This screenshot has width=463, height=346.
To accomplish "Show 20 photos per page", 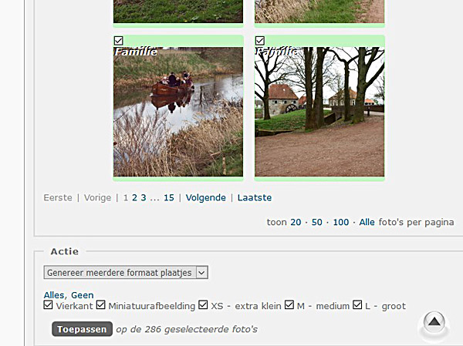I will (296, 222).
